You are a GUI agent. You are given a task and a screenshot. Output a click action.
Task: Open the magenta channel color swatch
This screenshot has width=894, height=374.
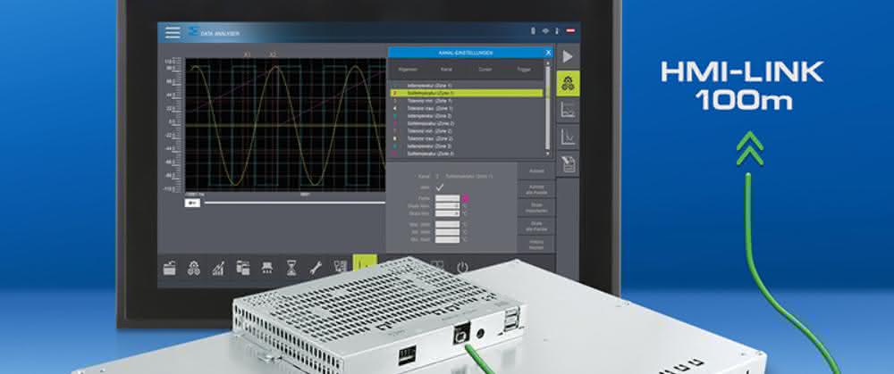[465, 199]
